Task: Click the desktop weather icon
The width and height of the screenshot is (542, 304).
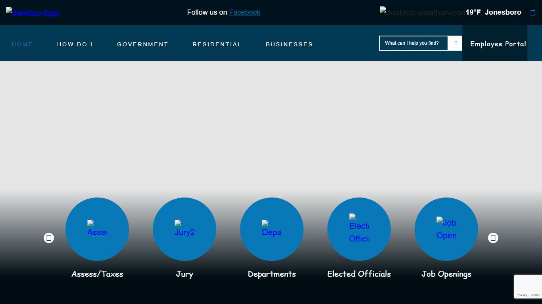Action: [x=422, y=12]
